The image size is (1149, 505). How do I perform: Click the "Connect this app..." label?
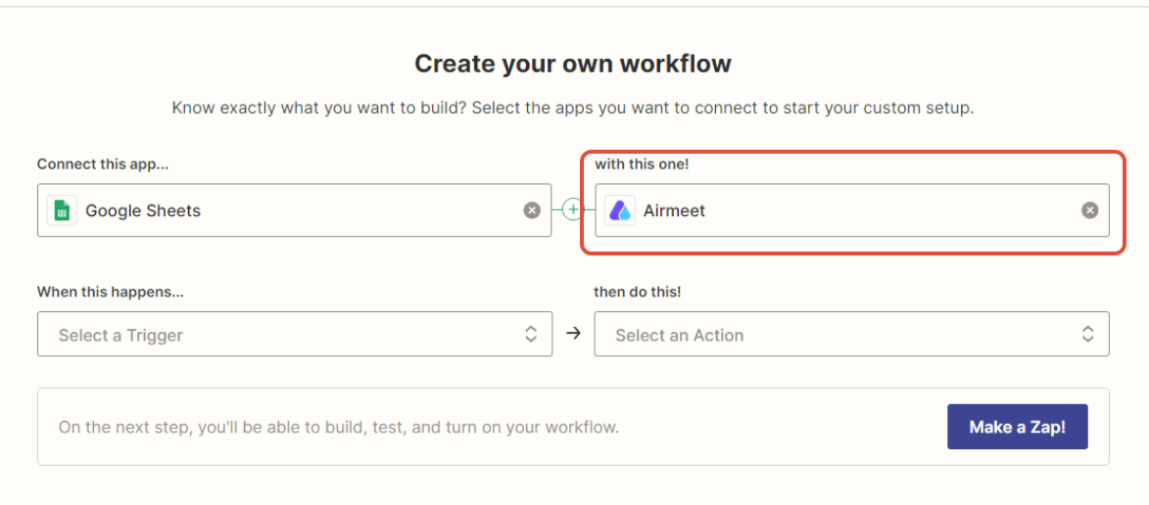(x=103, y=164)
